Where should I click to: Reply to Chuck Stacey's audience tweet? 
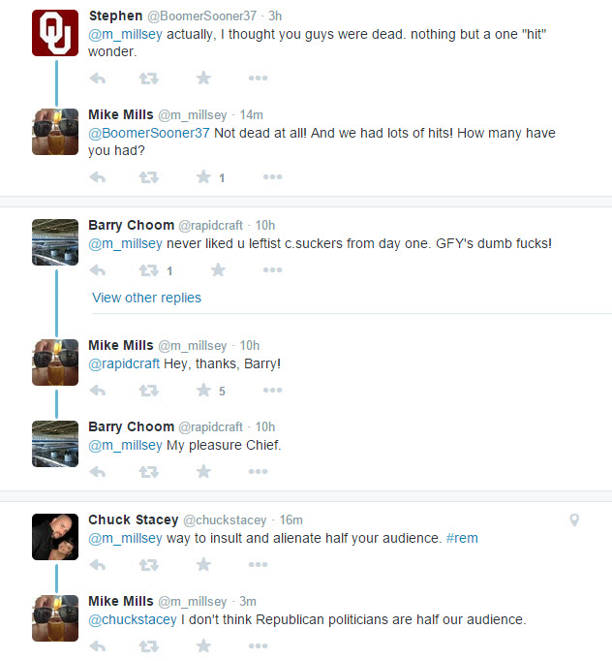pos(98,564)
